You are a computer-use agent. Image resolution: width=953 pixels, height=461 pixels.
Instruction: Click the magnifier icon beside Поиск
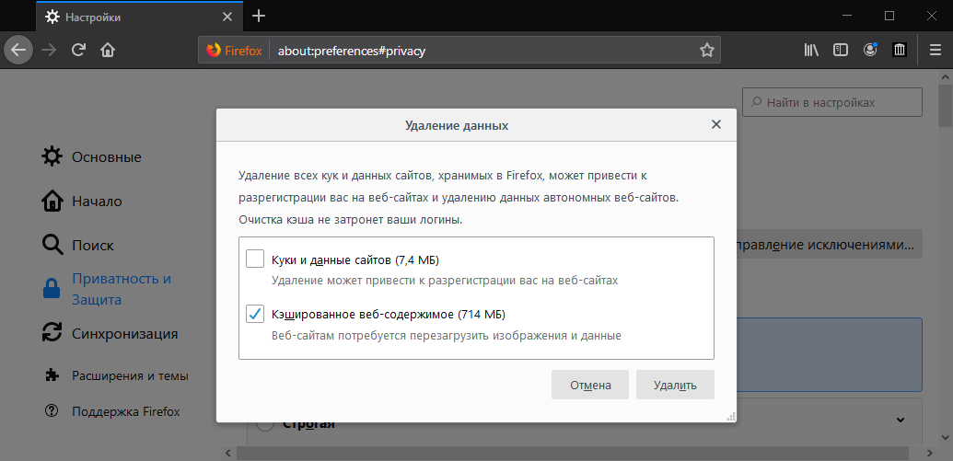tap(52, 246)
